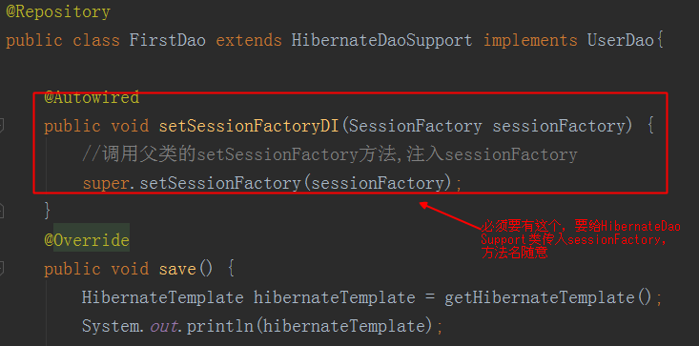Screen dimensions: 699x346
Task: Click the save method name
Action: tap(177, 269)
